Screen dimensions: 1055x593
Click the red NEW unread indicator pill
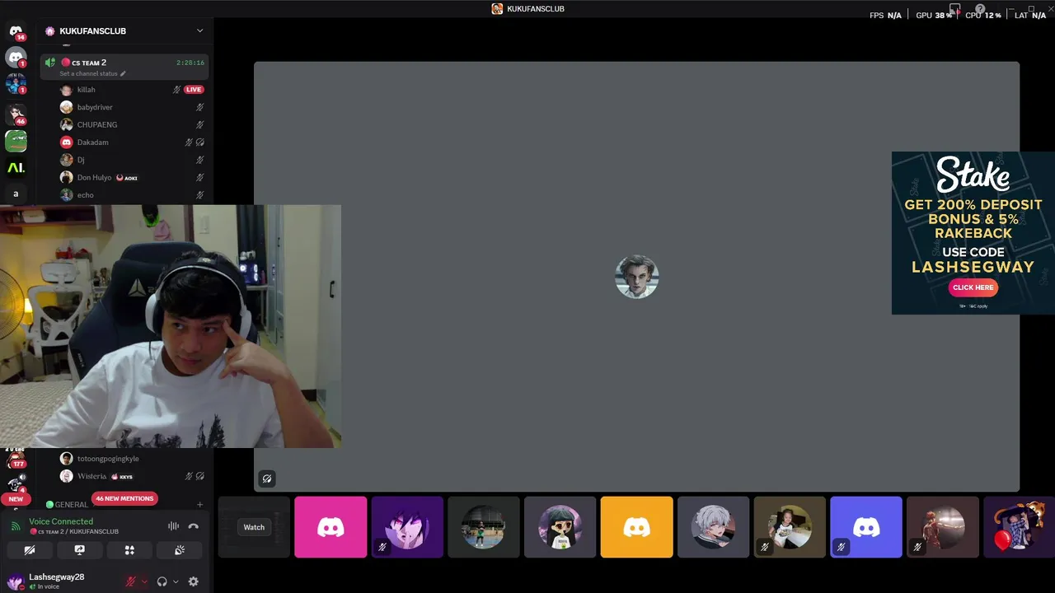(x=16, y=499)
